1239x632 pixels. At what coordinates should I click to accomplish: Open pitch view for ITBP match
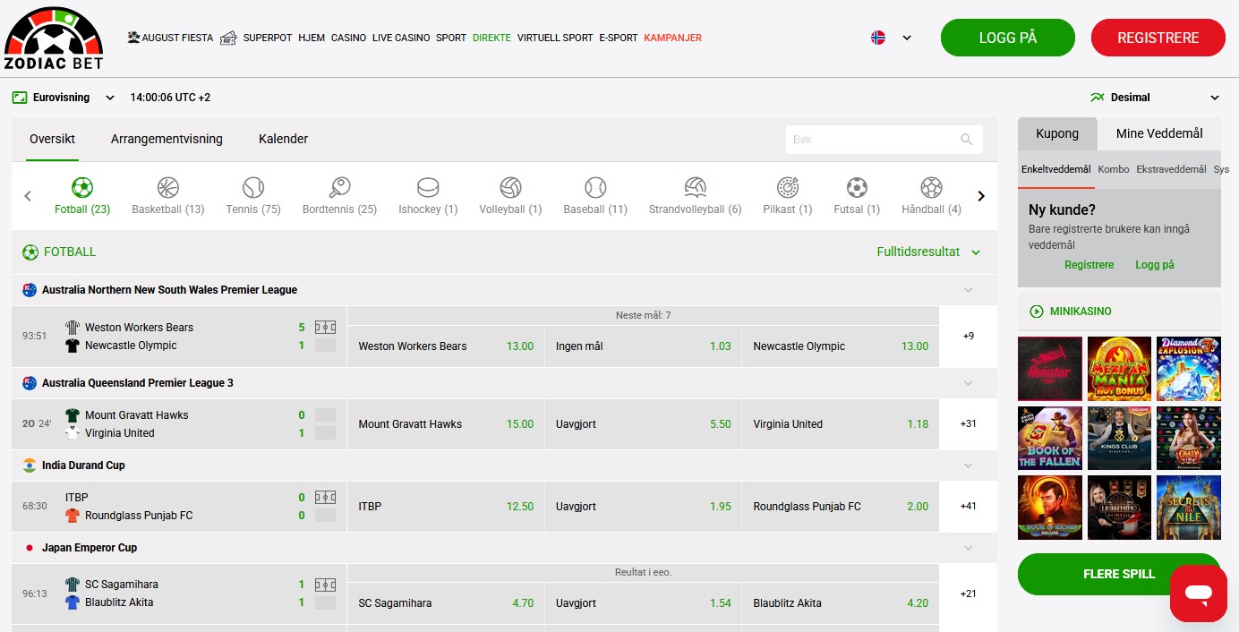click(x=325, y=498)
